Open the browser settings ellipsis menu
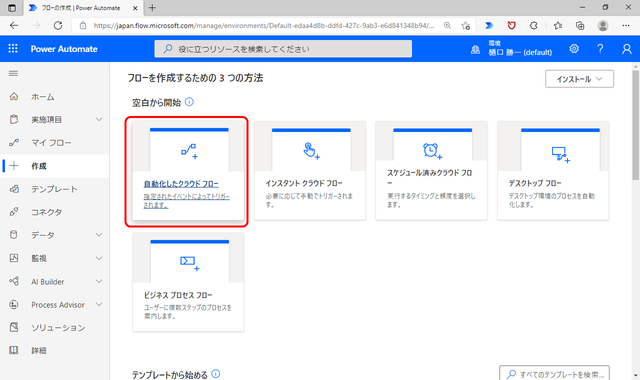This screenshot has height=380, width=640. (626, 25)
